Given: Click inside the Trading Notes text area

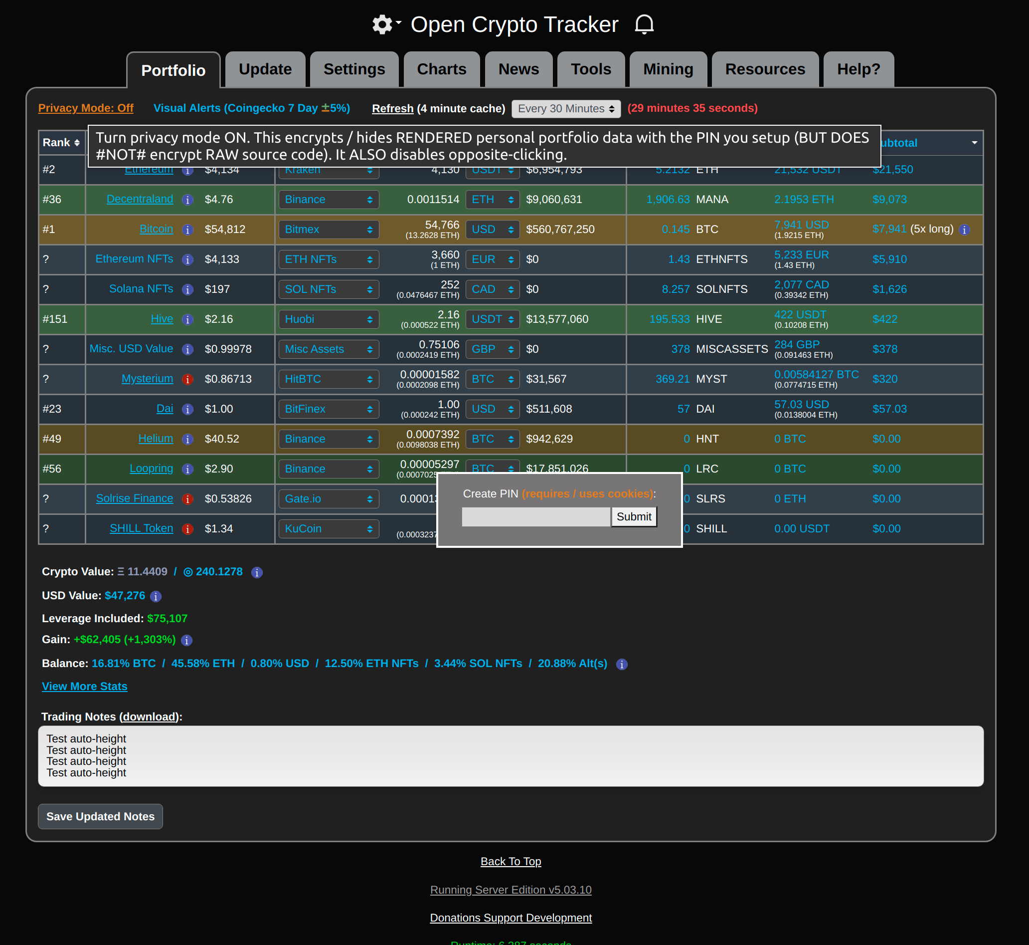Looking at the screenshot, I should coord(511,756).
